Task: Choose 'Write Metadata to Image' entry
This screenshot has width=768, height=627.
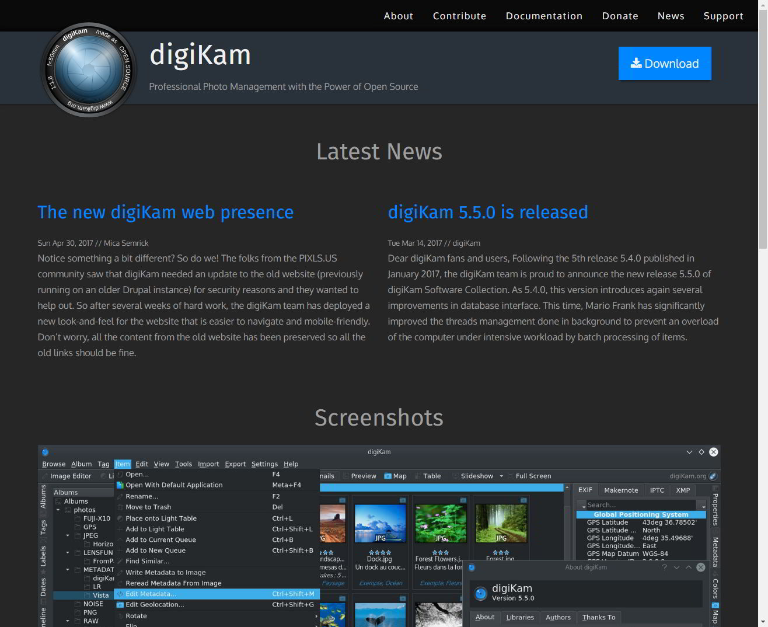Action: click(x=217, y=573)
